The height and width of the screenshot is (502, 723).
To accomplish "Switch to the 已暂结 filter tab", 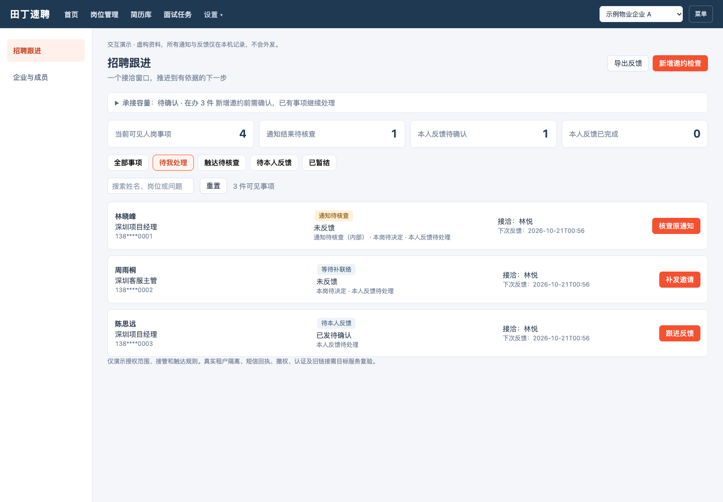I will (319, 163).
